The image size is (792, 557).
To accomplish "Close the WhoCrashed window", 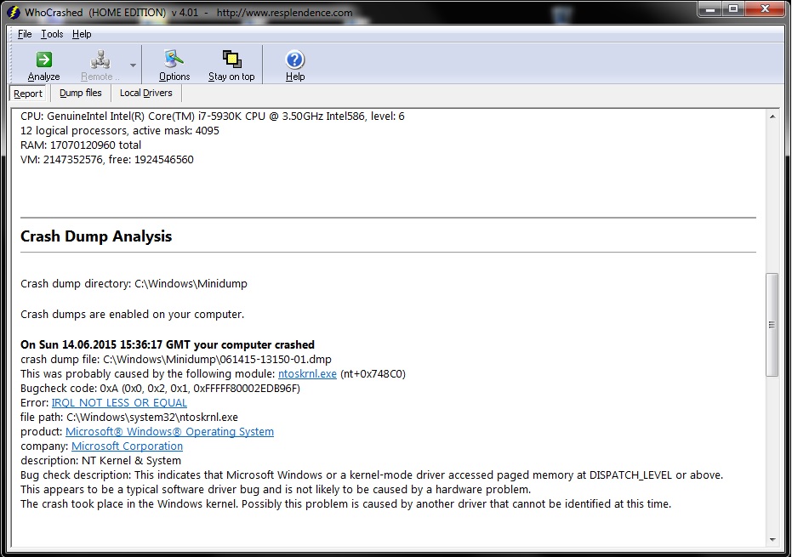I will pos(765,9).
